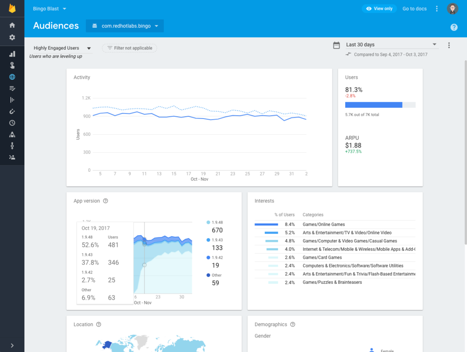Click the help icon beside App version
Screen dimensions: 467x352
[x=106, y=201]
